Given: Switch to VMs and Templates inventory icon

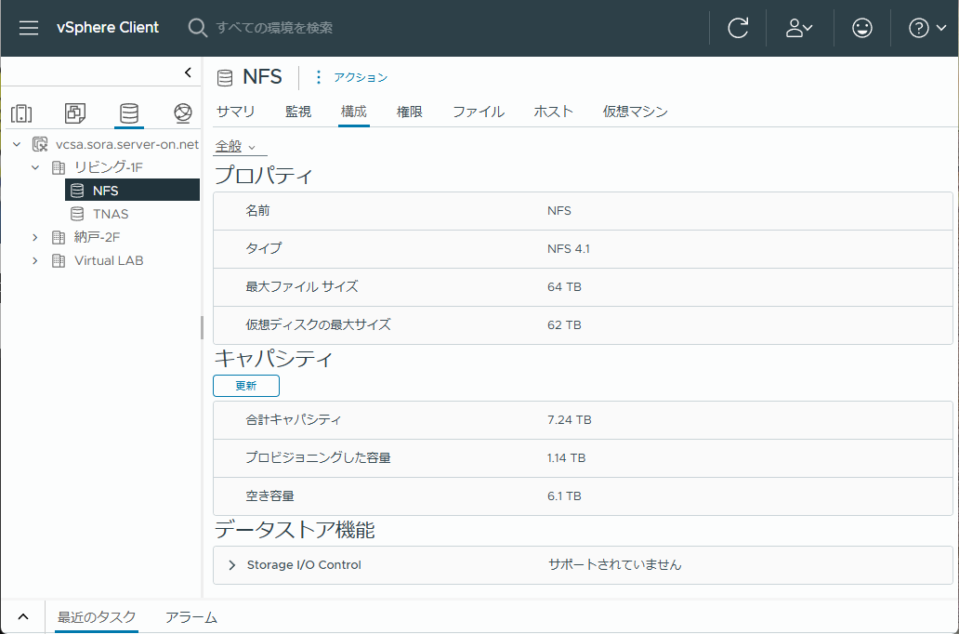Looking at the screenshot, I should (x=75, y=113).
